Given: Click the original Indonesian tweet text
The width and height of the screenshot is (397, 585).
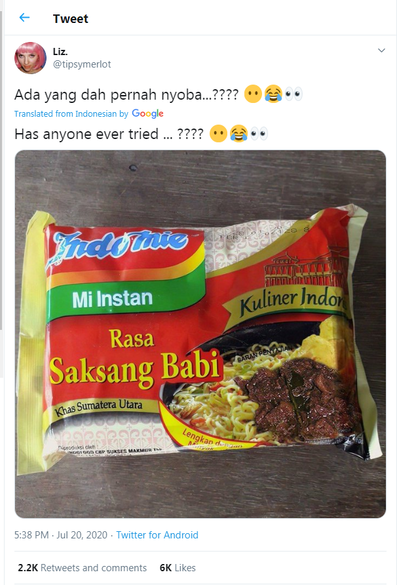Looking at the screenshot, I should tap(126, 94).
